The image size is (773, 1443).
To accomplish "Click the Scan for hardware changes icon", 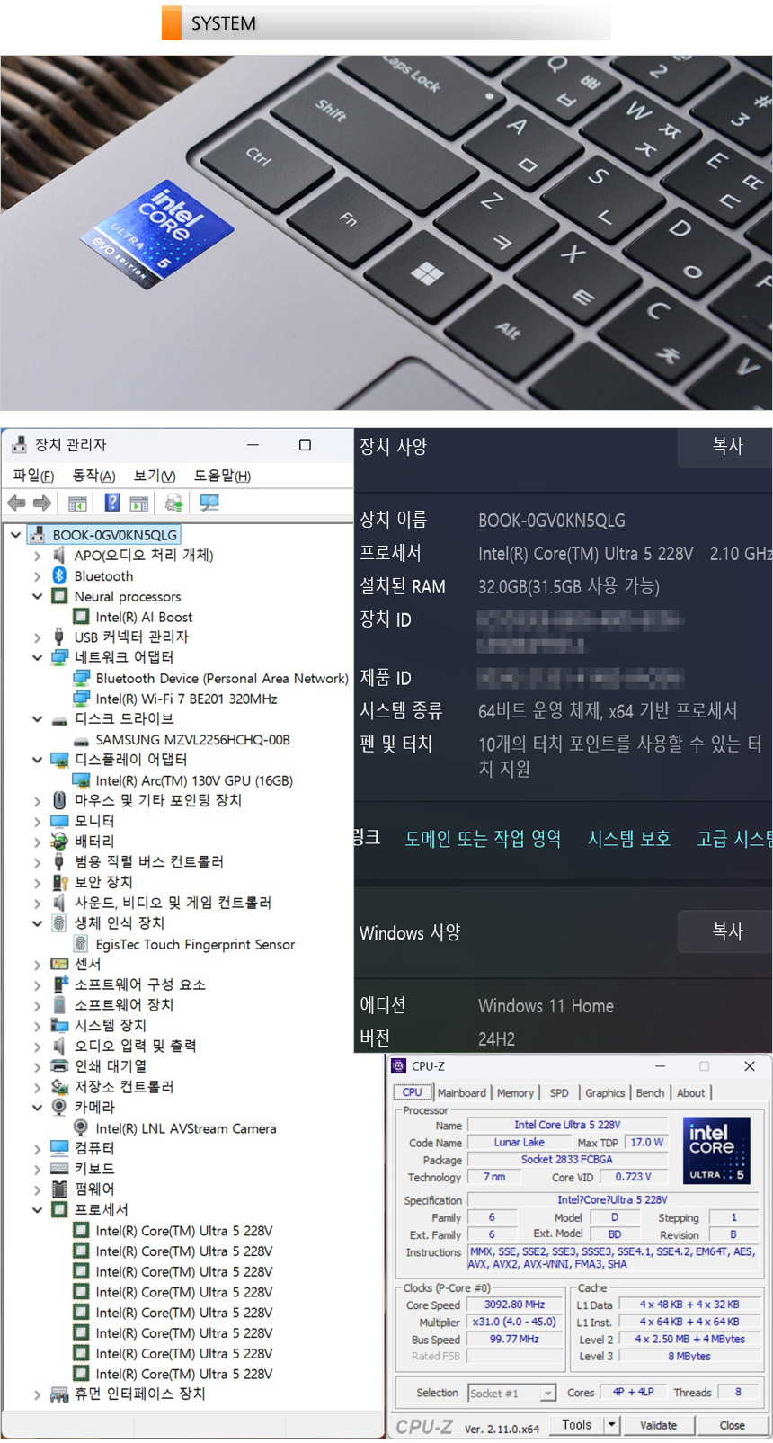I will [x=209, y=503].
